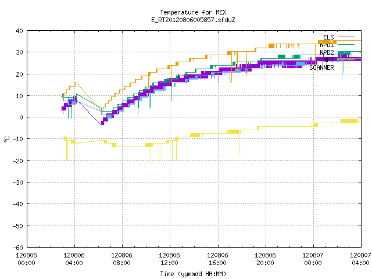Click the y-axis tick label 40
The width and height of the screenshot is (372, 279).
click(19, 31)
